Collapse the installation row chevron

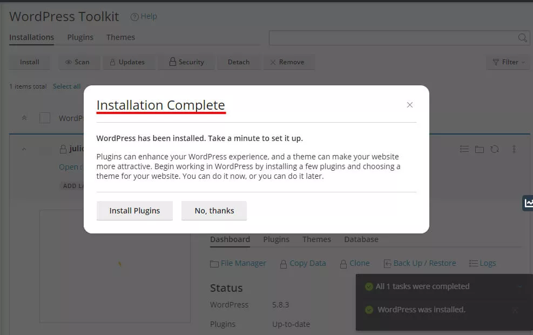[24, 149]
